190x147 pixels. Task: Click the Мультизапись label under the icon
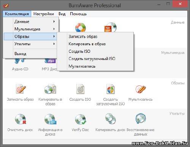click(x=141, y=100)
